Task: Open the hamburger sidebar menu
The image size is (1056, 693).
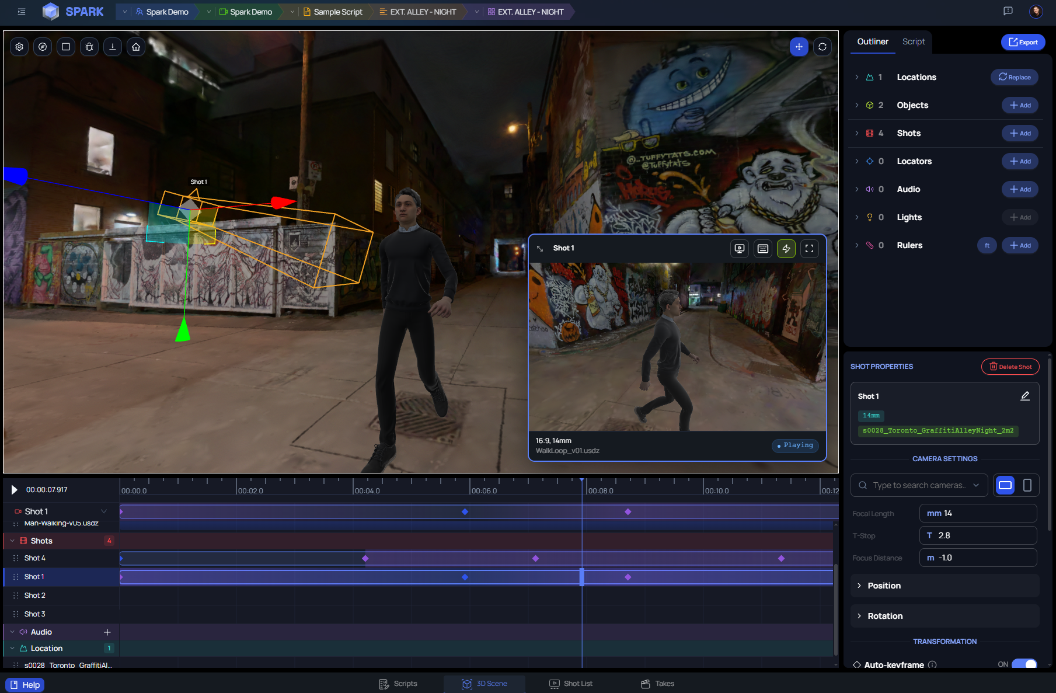Action: [x=22, y=12]
